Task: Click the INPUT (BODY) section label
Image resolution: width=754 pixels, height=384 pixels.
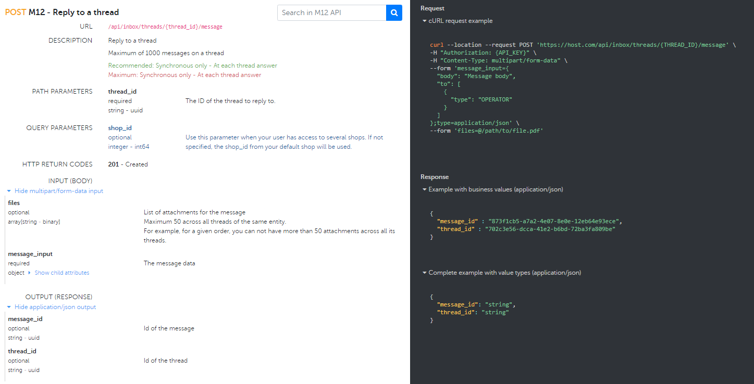Action: tap(70, 181)
